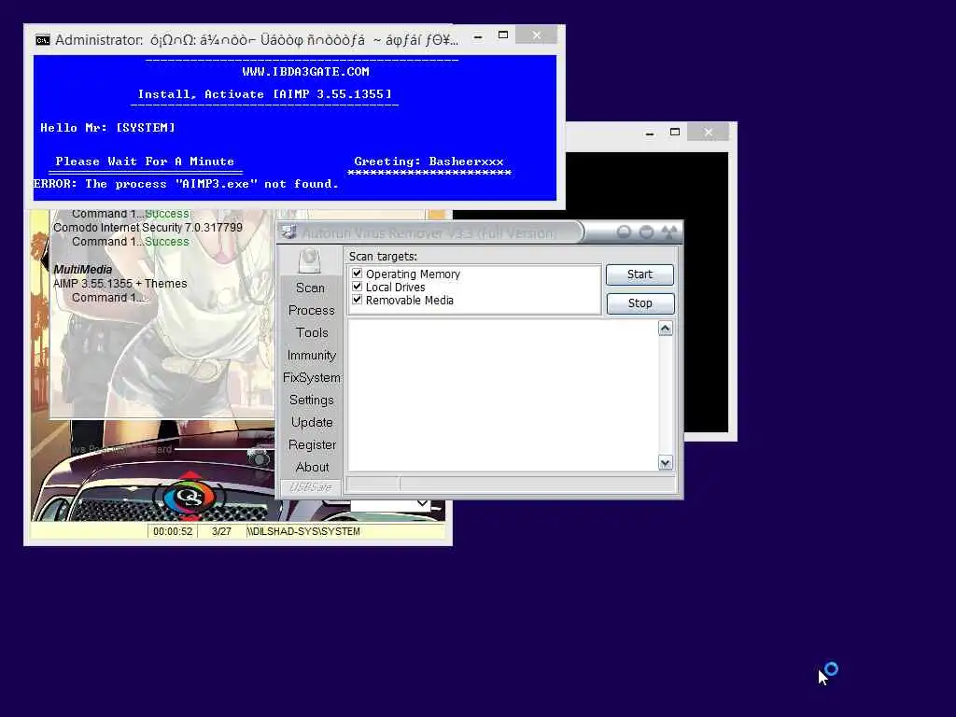This screenshot has width=956, height=717.
Task: Toggle the Removable Media checkbox
Action: coord(358,300)
